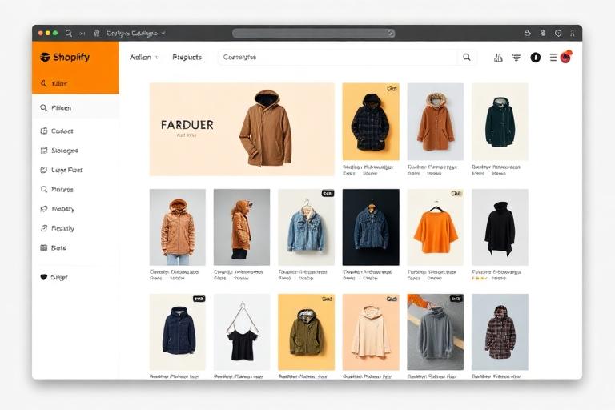Open the orange fur-hood coat product

(436, 122)
